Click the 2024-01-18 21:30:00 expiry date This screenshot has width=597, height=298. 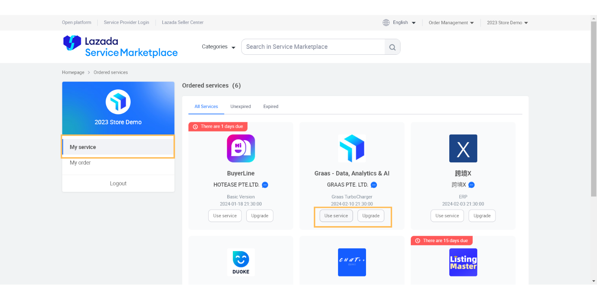(241, 204)
